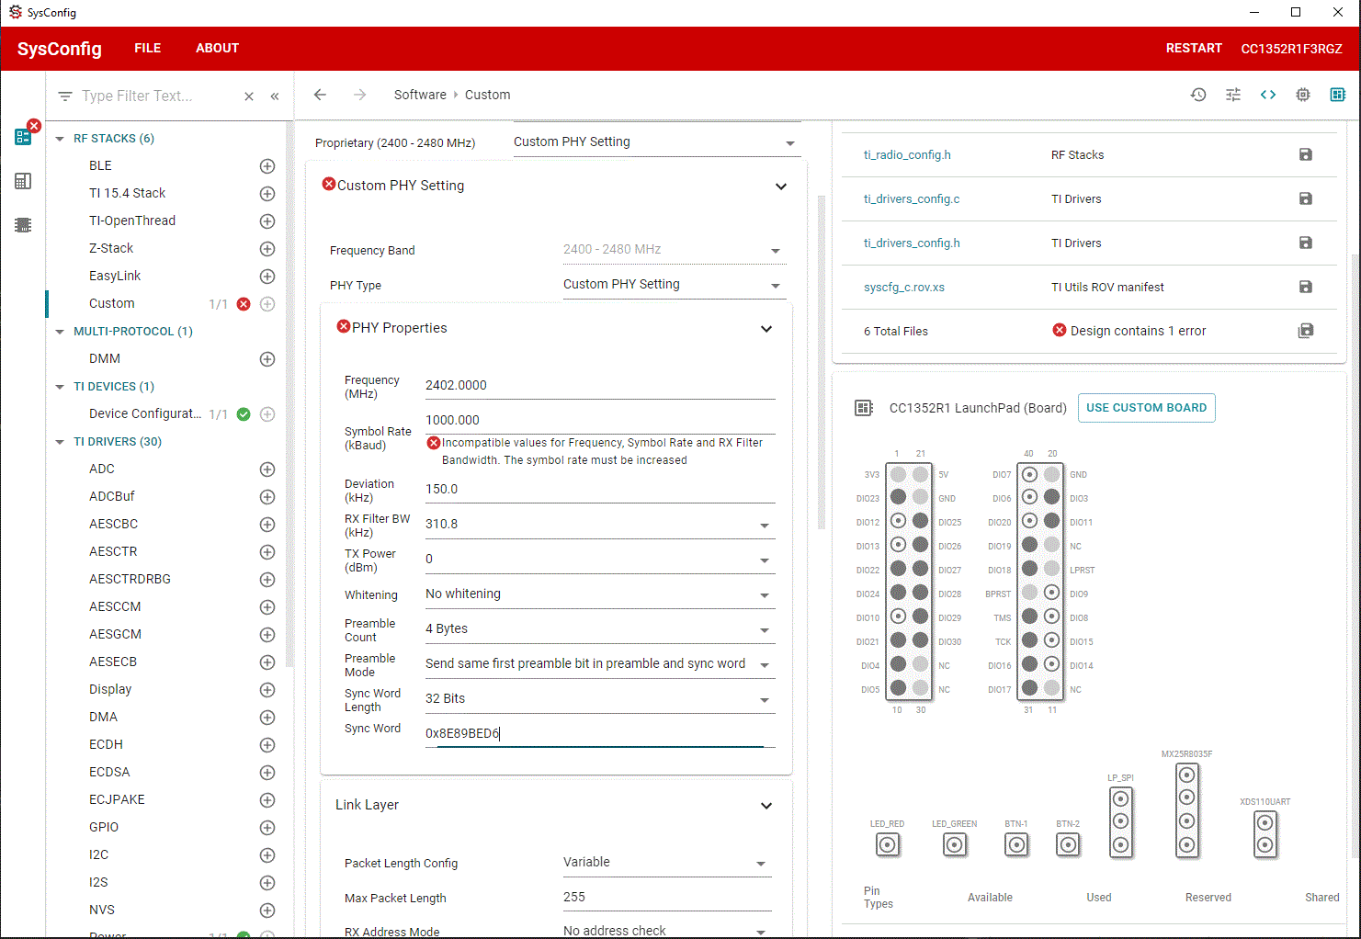Open the ti_drivers_config.h file link
The width and height of the screenshot is (1361, 939).
pos(912,243)
